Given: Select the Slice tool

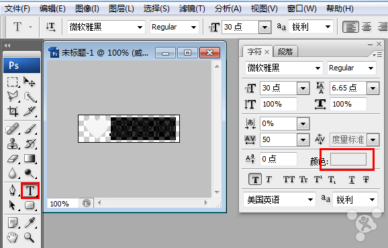Looking at the screenshot, I should tap(30, 111).
